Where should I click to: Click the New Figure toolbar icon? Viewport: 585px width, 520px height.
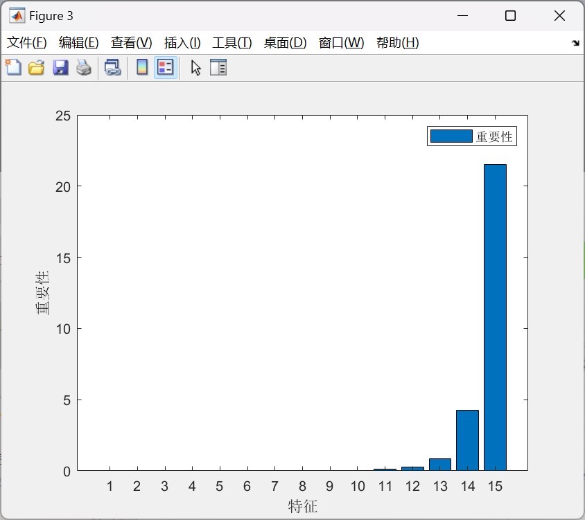pyautogui.click(x=13, y=67)
